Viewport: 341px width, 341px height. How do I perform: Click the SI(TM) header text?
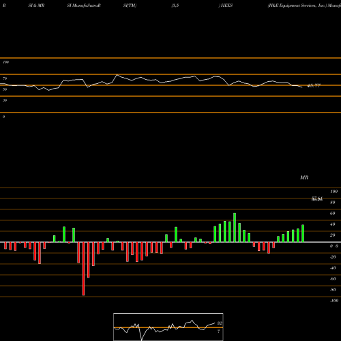(x=130, y=5)
